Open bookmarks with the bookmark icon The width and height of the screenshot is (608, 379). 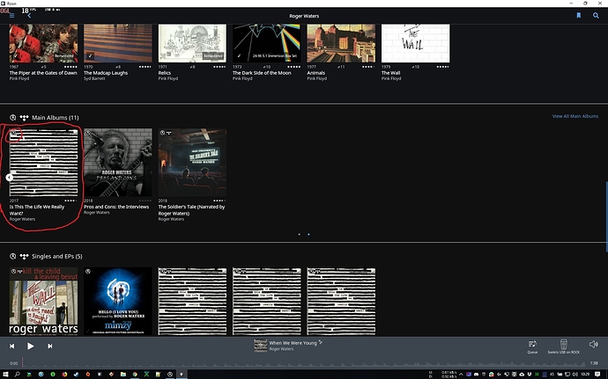pyautogui.click(x=579, y=16)
